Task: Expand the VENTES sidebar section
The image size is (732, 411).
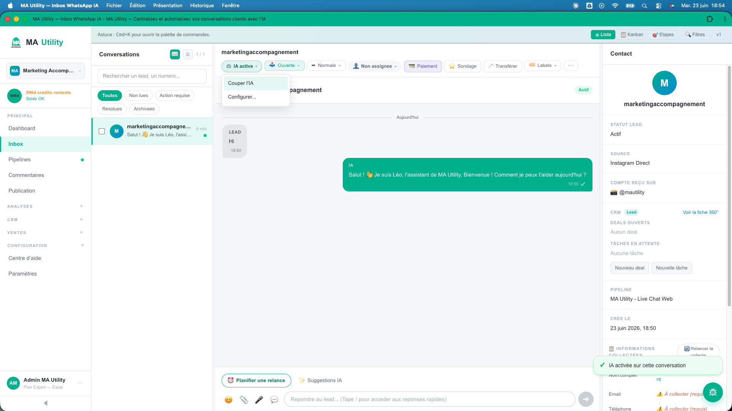Action: 45,233
